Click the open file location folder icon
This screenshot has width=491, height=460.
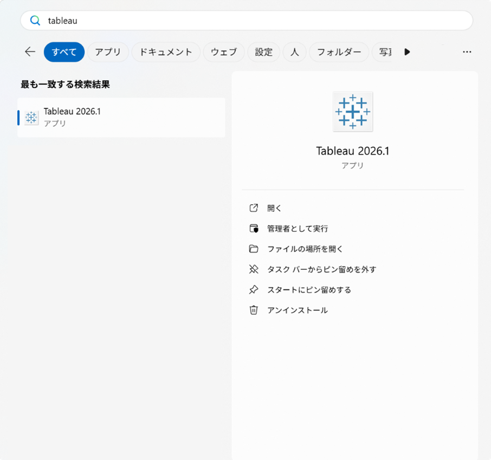coord(254,249)
